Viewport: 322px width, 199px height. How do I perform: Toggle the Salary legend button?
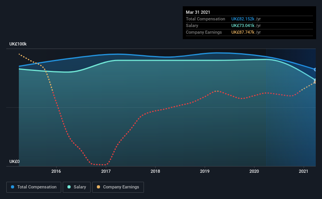pyautogui.click(x=76, y=187)
